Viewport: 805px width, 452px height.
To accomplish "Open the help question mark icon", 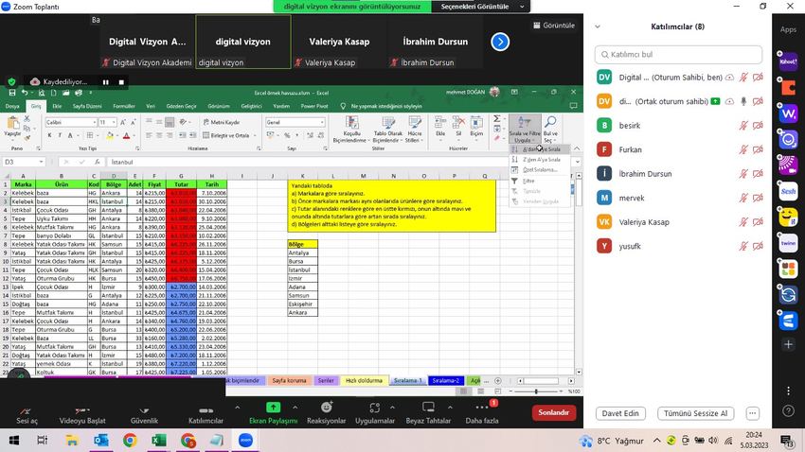I will point(789,410).
